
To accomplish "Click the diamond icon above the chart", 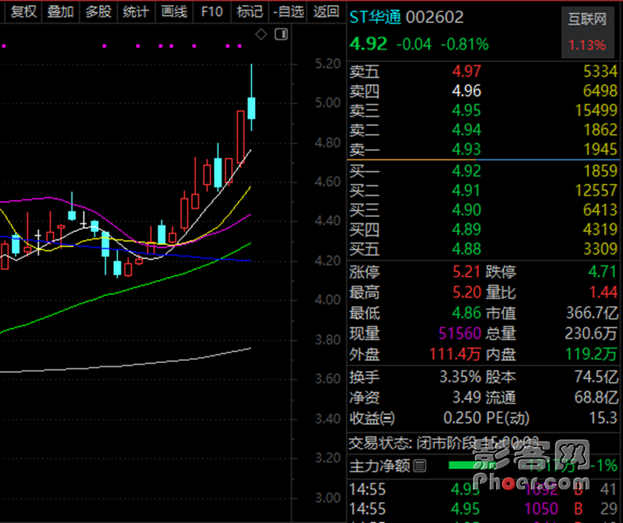I will 261,35.
